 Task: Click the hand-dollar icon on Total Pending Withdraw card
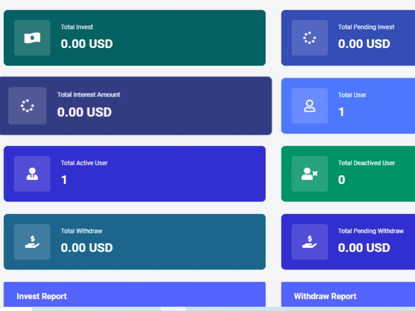[310, 242]
